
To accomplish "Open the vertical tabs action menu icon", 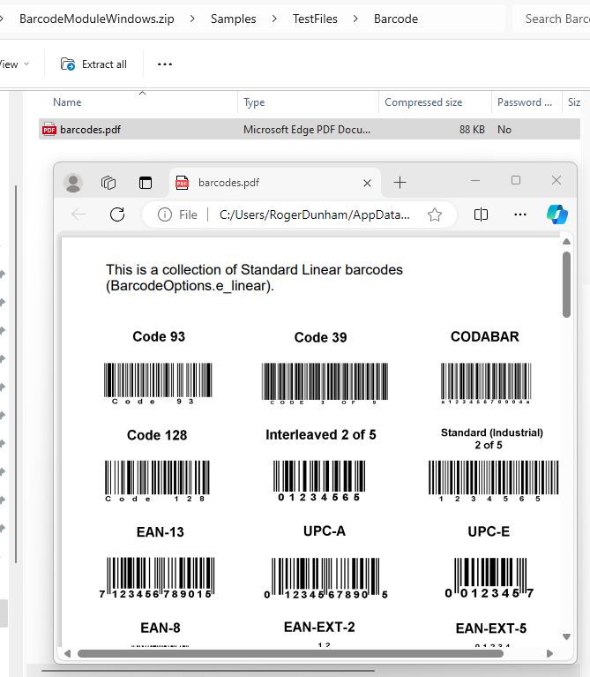I will [x=146, y=183].
